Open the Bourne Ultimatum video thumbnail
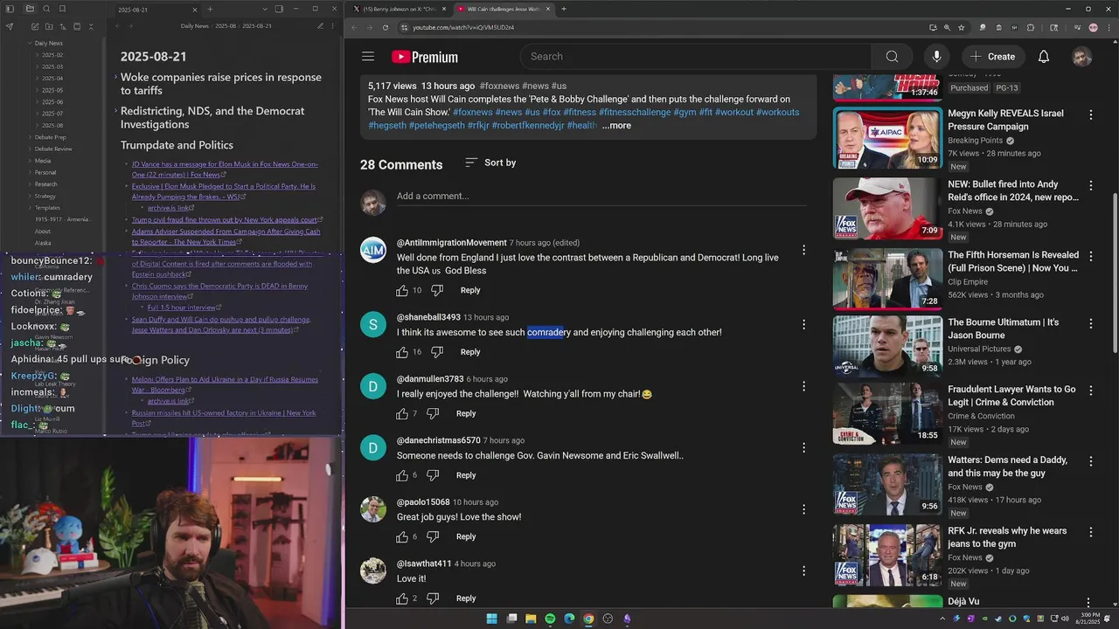Image resolution: width=1119 pixels, height=629 pixels. pos(887,345)
